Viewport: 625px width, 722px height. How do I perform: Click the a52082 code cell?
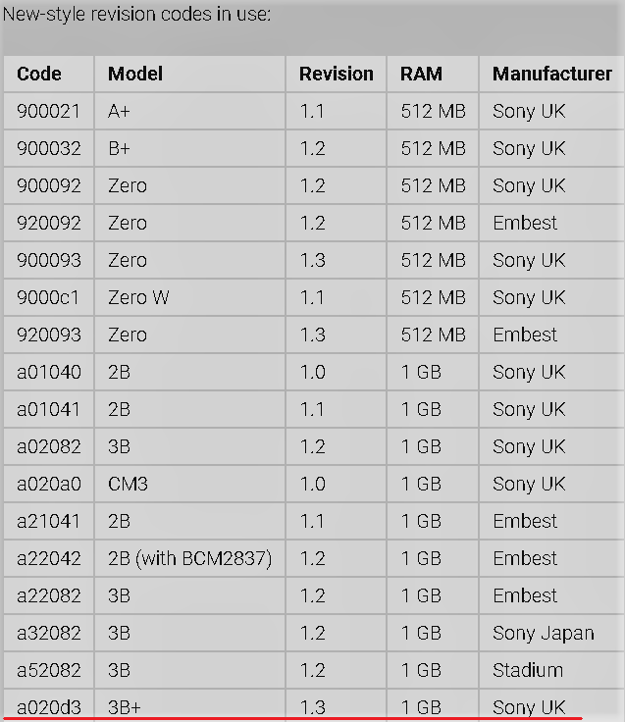click(x=49, y=670)
